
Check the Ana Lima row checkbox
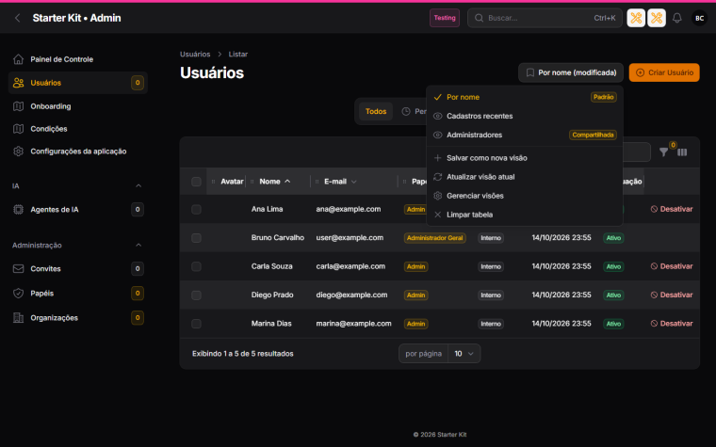[x=196, y=209]
